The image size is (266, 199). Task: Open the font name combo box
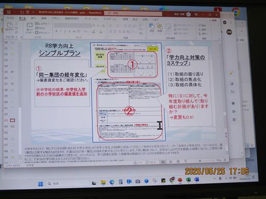tap(73, 26)
